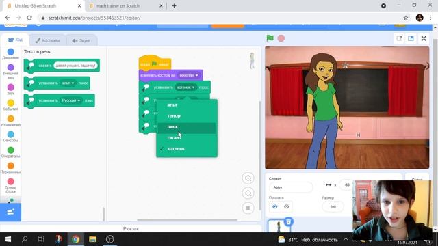This screenshot has width=438, height=246.
Task: Click the red stop button
Action: coord(281,38)
